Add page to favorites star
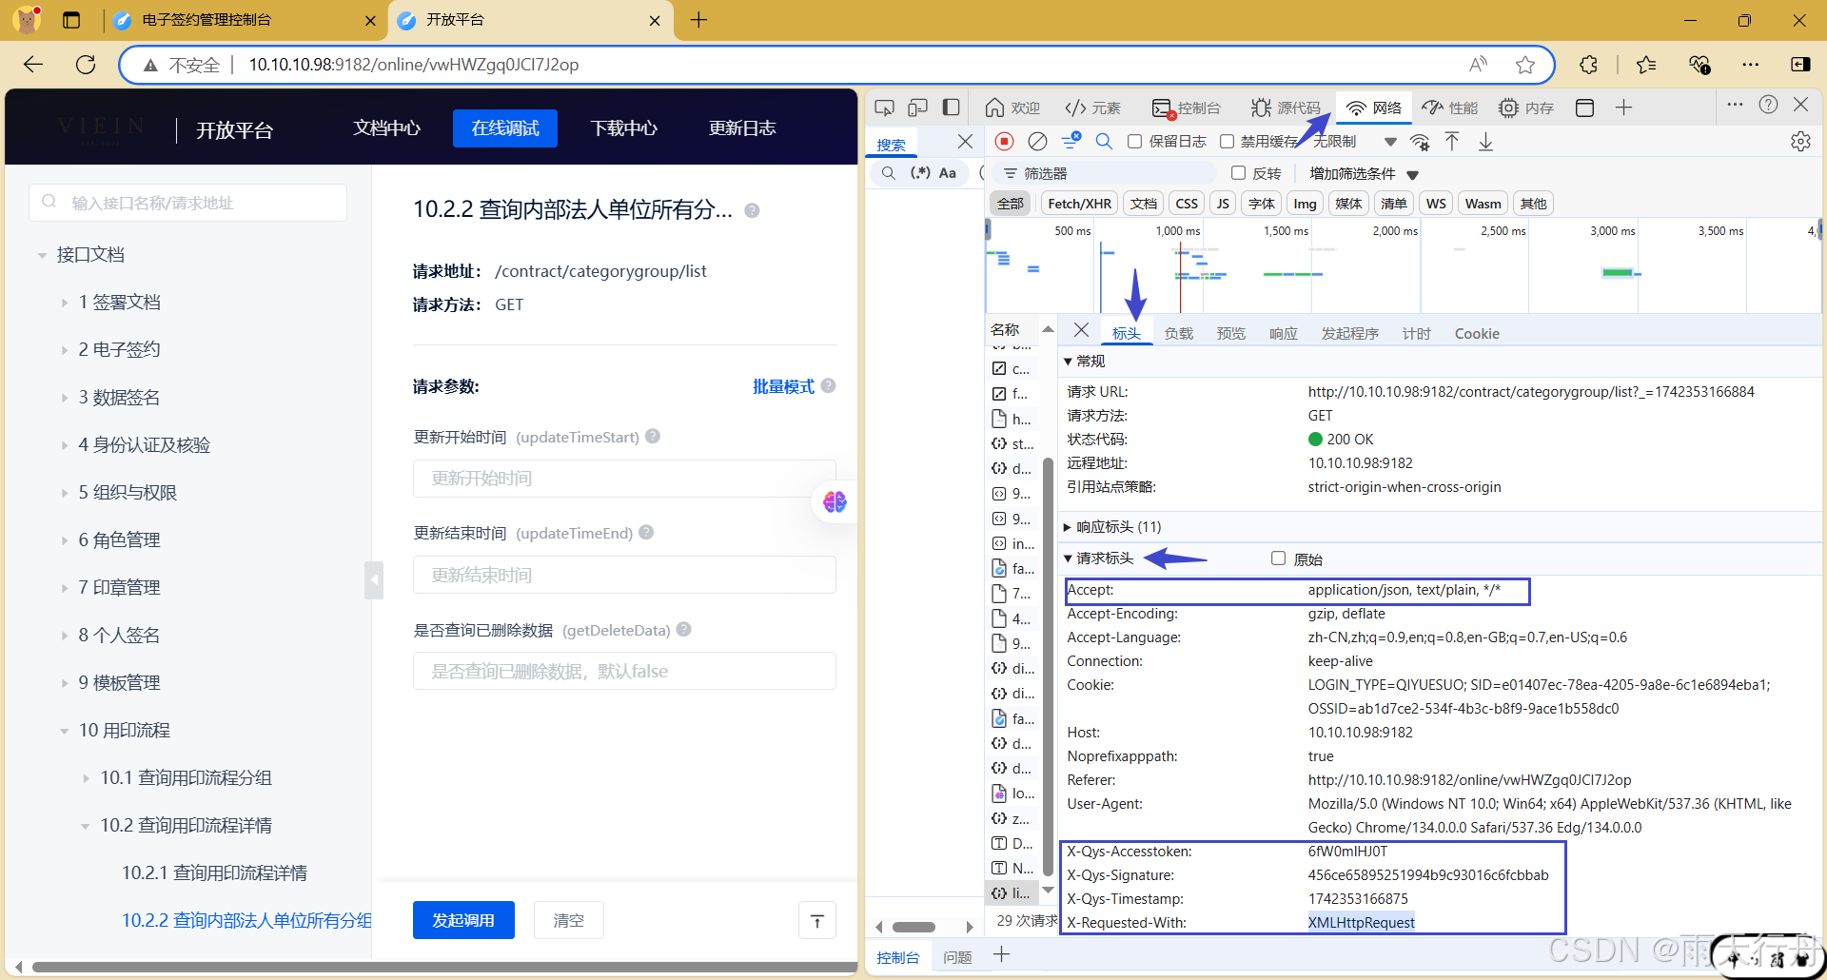The height and width of the screenshot is (980, 1827). point(1525,65)
